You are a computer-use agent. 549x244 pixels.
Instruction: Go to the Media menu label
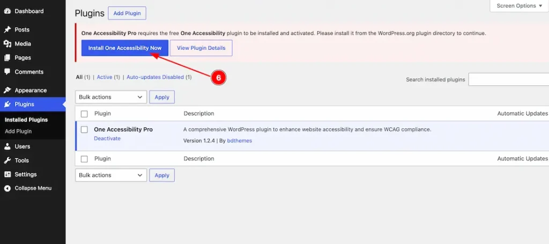[x=23, y=44]
